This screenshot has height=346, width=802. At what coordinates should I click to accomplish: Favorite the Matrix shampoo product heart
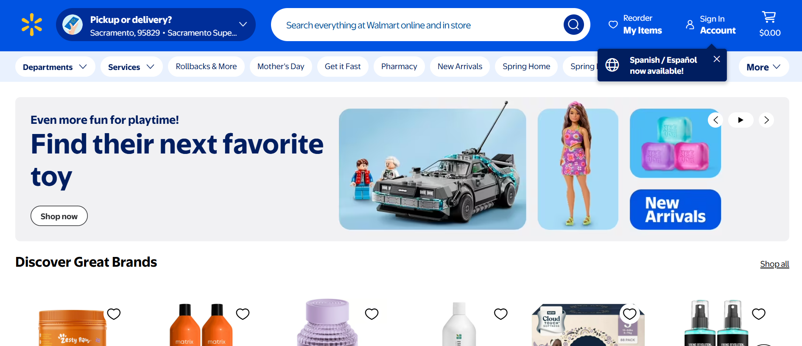click(x=243, y=314)
